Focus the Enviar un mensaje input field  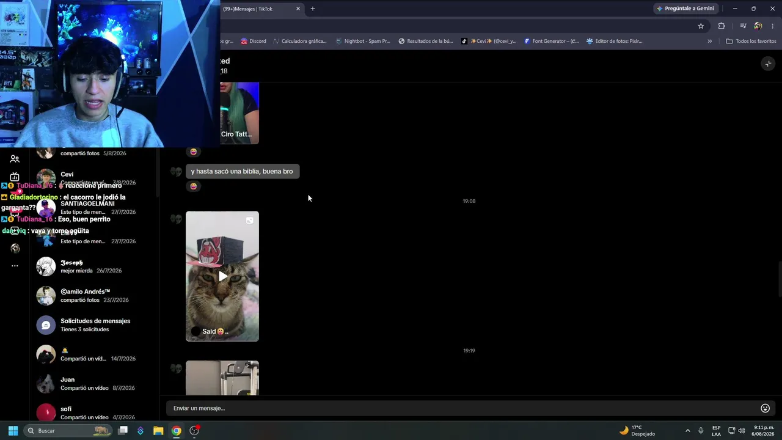click(x=461, y=408)
